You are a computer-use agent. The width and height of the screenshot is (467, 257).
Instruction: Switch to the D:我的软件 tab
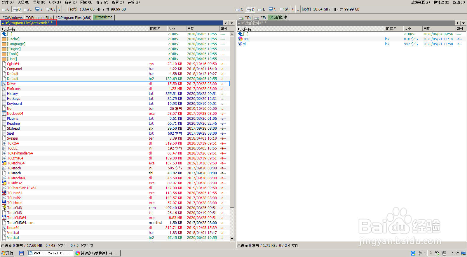(x=278, y=17)
